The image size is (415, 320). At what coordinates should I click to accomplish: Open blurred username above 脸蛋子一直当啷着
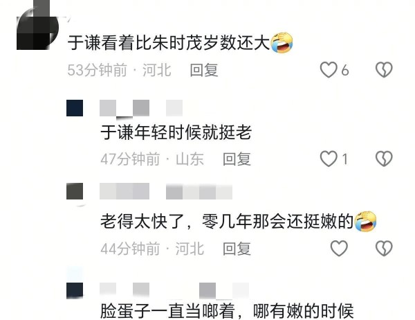click(x=174, y=290)
